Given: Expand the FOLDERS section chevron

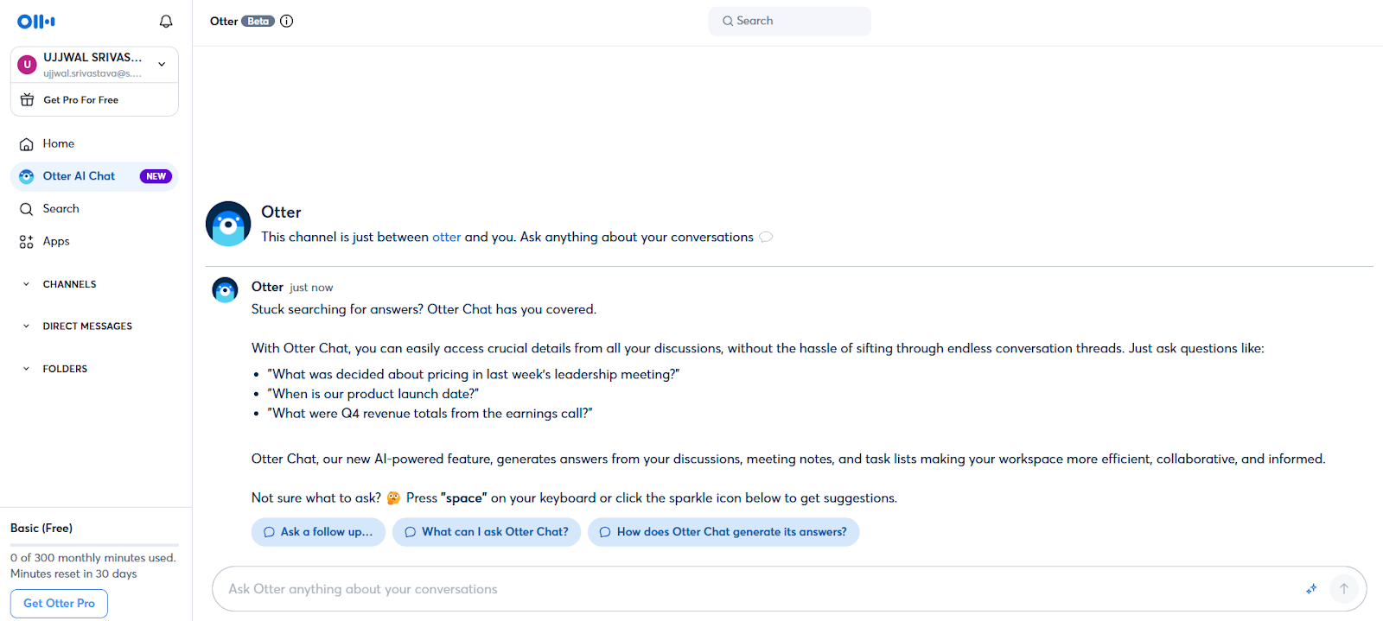Looking at the screenshot, I should (x=26, y=369).
